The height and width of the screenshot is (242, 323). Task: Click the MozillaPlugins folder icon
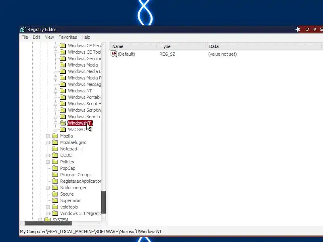[x=55, y=142]
